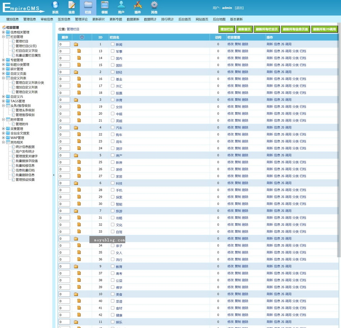This screenshot has width=341, height=328.
Task: Click 修改 link in the 国际 row
Action: pos(230,65)
